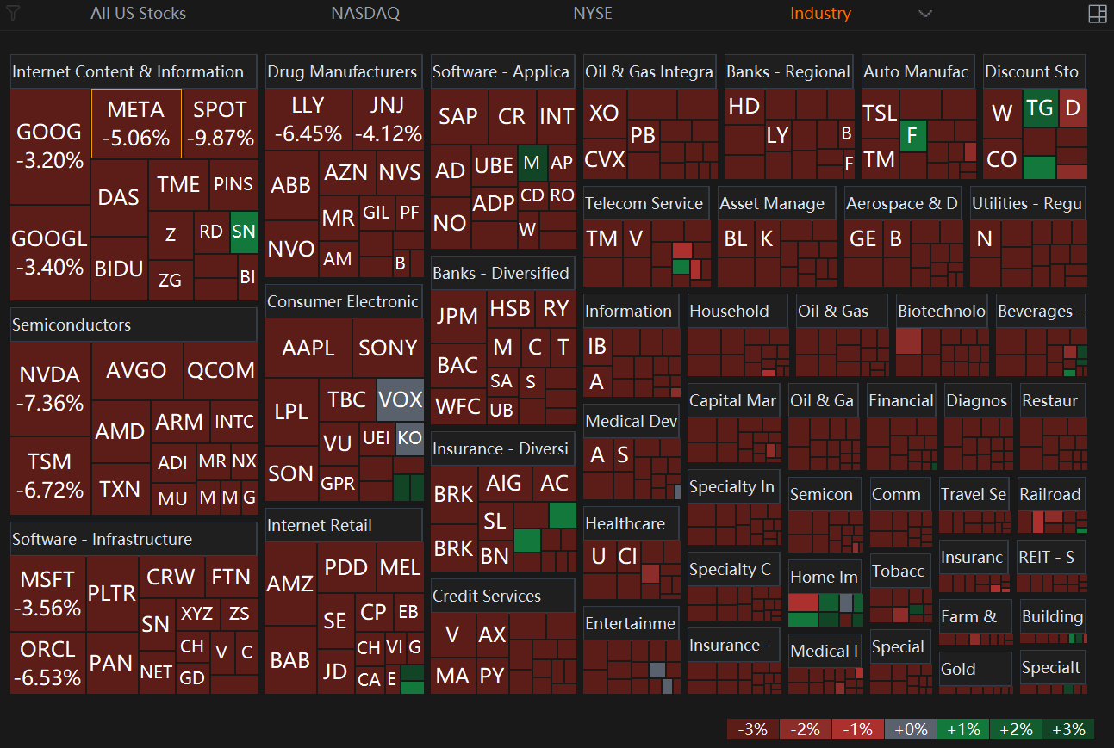Open the Software - Infrastructure sector header
The height and width of the screenshot is (748, 1114).
point(134,540)
